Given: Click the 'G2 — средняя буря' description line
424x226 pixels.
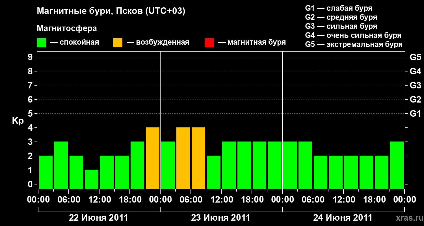Looking at the screenshot, I should [x=341, y=17].
